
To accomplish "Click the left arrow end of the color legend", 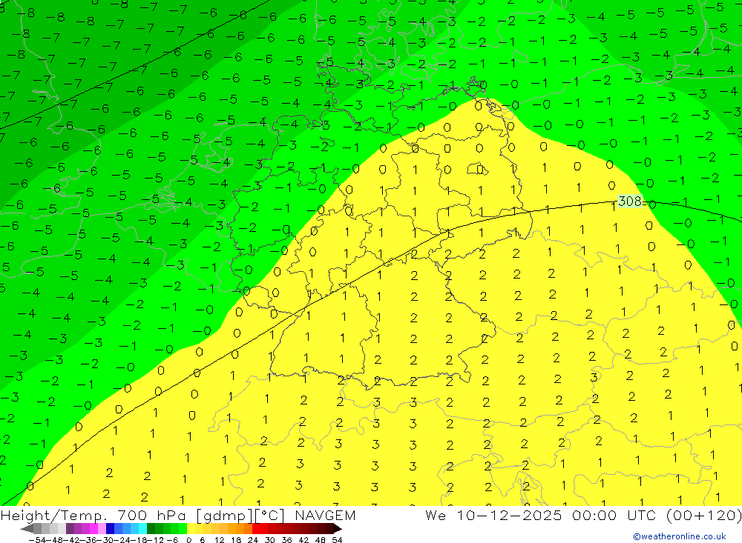I will [x=27, y=529].
